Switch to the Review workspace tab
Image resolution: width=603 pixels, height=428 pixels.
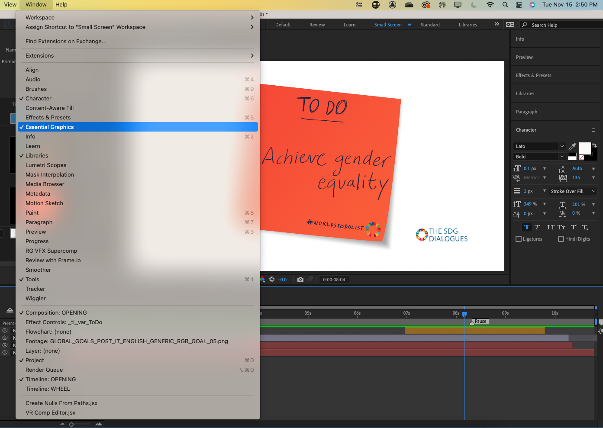(x=317, y=25)
